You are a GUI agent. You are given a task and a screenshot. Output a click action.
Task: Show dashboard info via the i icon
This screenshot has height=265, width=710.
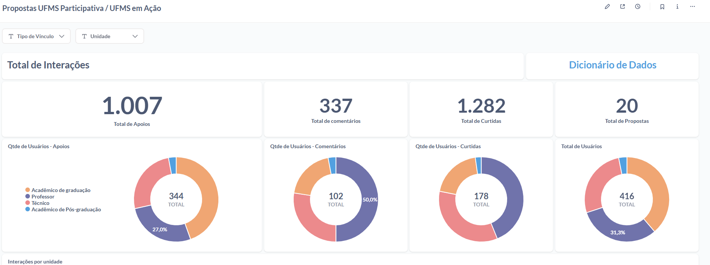(x=677, y=6)
